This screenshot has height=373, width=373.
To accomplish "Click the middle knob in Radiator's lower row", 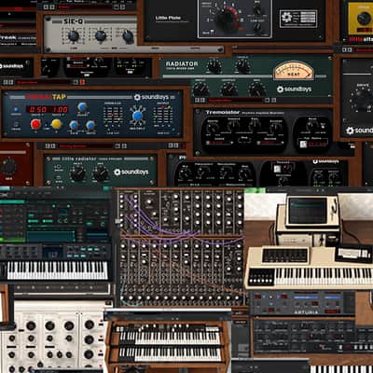I will pos(229,90).
